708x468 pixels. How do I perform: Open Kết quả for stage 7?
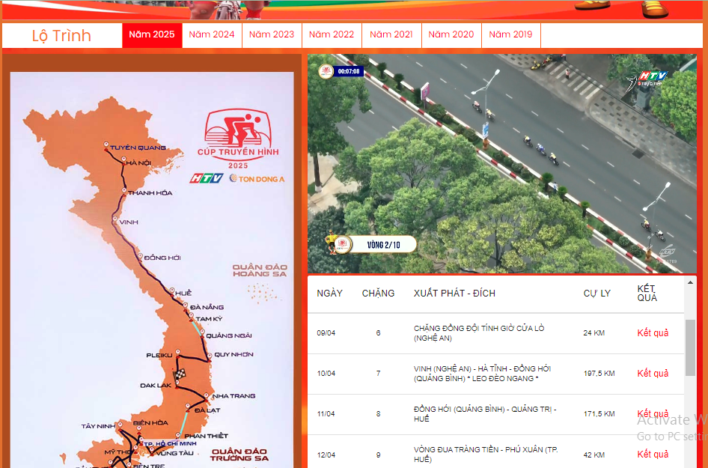click(653, 373)
